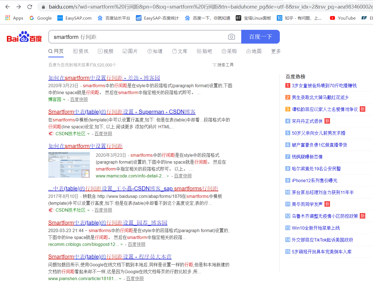Expand first CSDN技术社区 source dropdown arrow
This screenshot has width=373, height=287.
(88, 134)
